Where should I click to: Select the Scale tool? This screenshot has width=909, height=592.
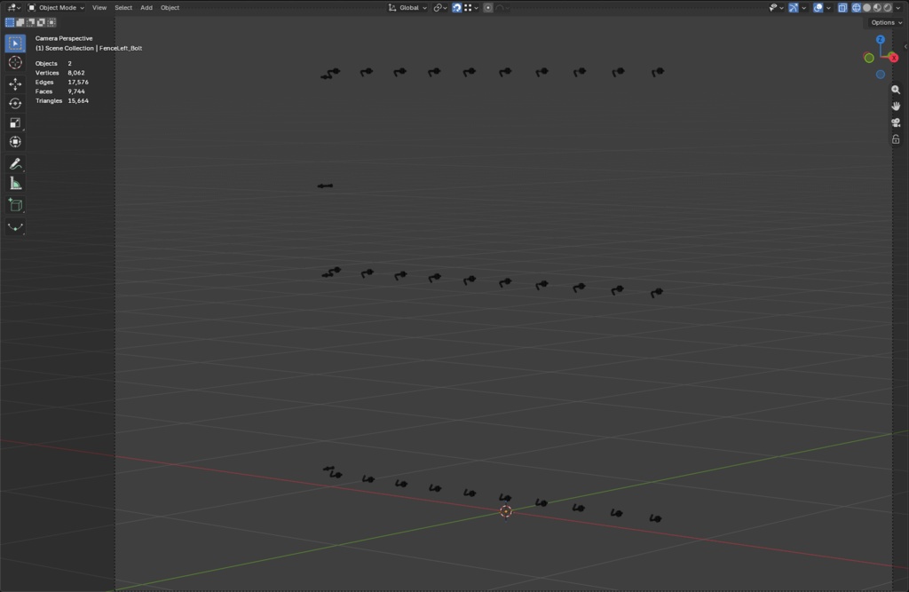point(15,122)
